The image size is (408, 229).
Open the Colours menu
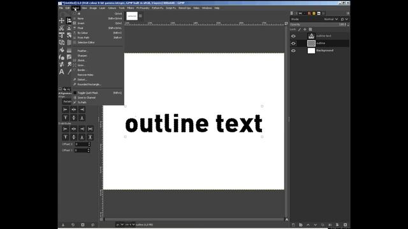[112, 8]
